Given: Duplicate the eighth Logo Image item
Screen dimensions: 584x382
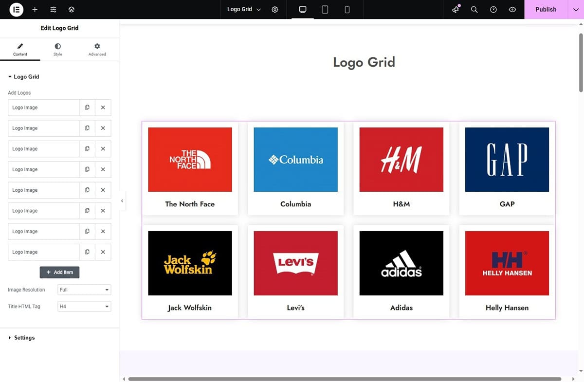Looking at the screenshot, I should point(87,252).
